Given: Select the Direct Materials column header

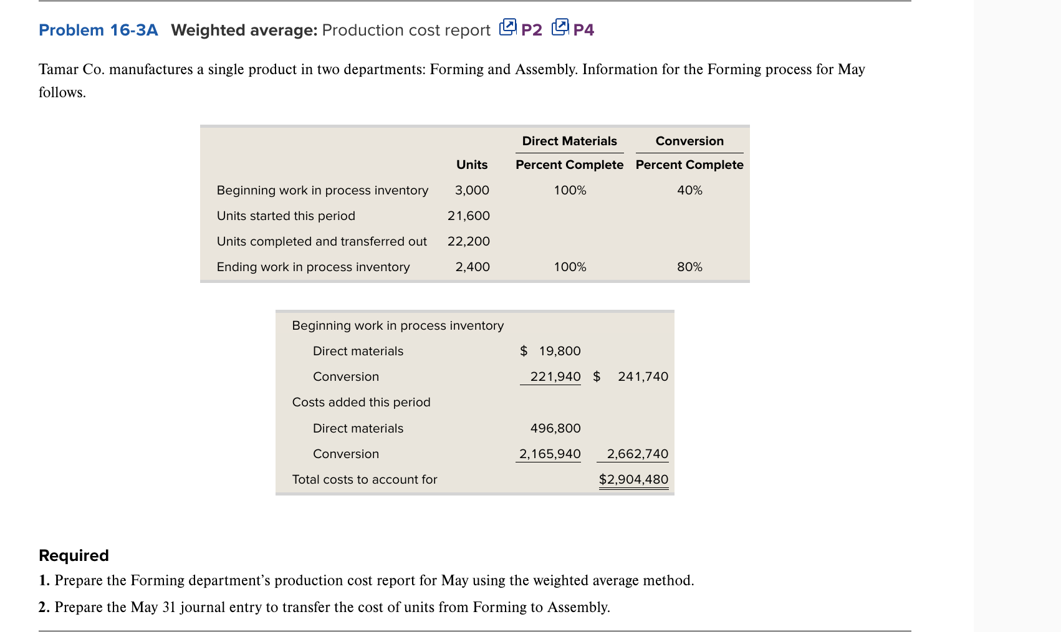Looking at the screenshot, I should (x=569, y=141).
